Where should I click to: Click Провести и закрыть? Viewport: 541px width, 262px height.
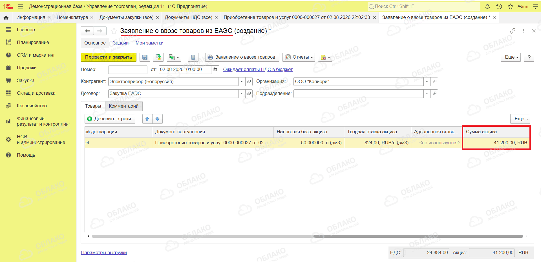(x=109, y=57)
